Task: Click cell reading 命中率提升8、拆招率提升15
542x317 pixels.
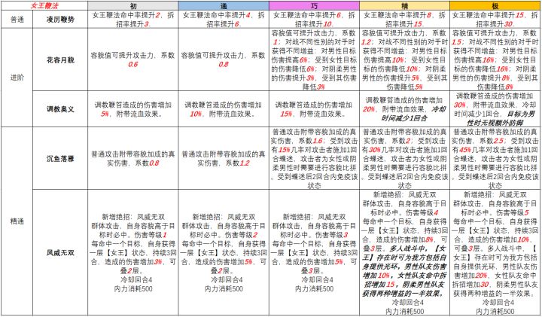Action: click(405, 19)
